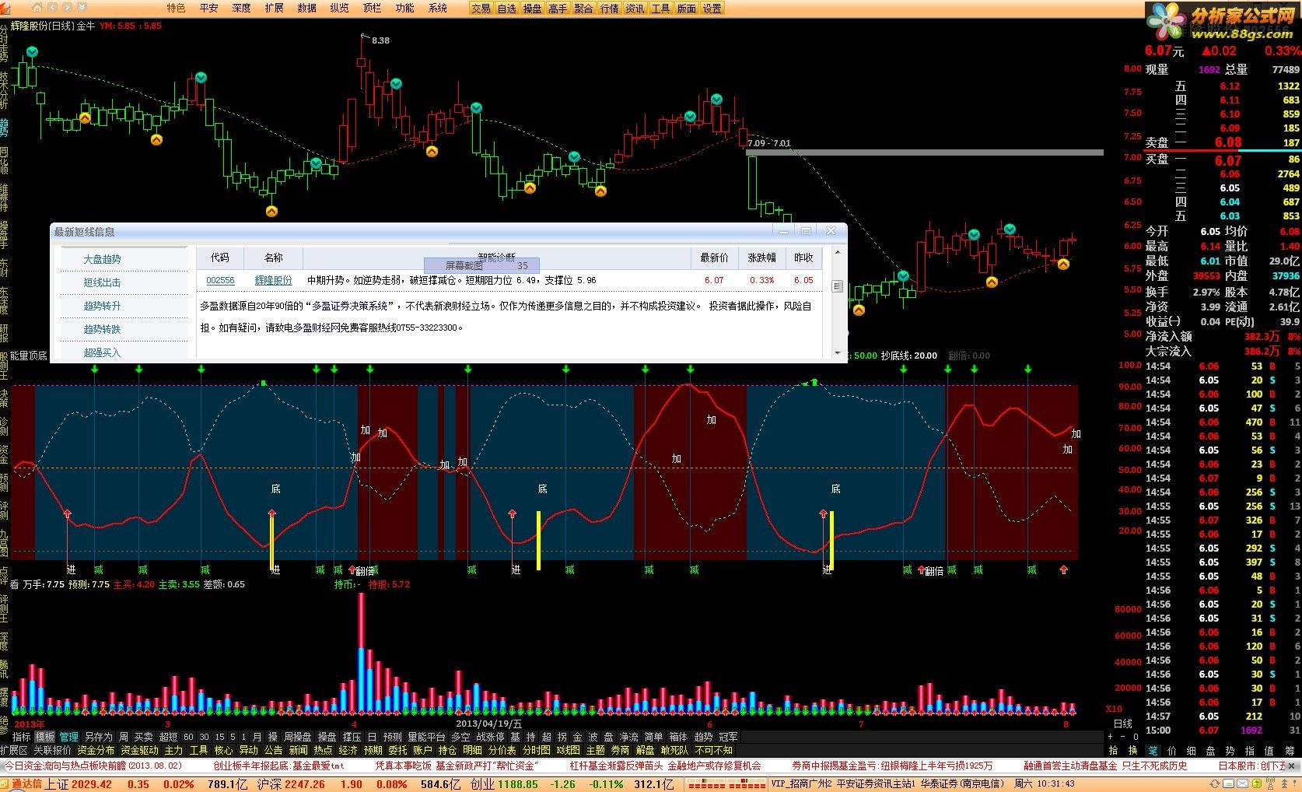
Task: Select the 模板 tab in bottom bar
Action: [x=45, y=737]
